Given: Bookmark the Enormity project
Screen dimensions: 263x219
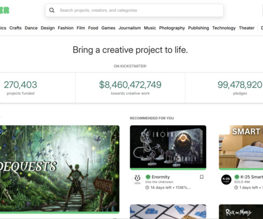Looking at the screenshot, I should [x=201, y=177].
